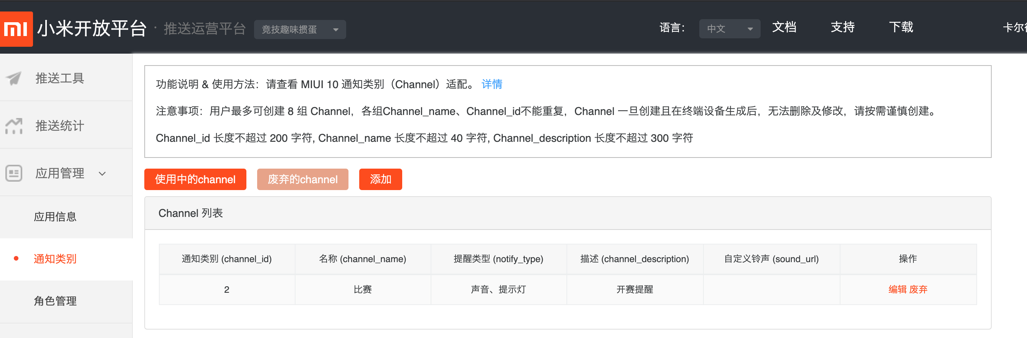This screenshot has height=338, width=1027.
Task: Click the 自定义铃声 (sound_url) column header
Action: tap(771, 259)
